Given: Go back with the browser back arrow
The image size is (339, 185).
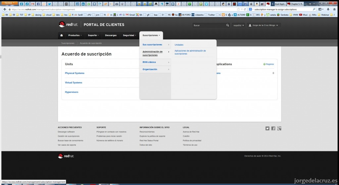Looking at the screenshot, I should 5,9.
